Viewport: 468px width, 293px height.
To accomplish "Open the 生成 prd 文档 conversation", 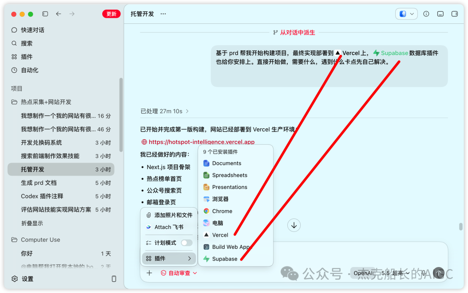I will [61, 183].
